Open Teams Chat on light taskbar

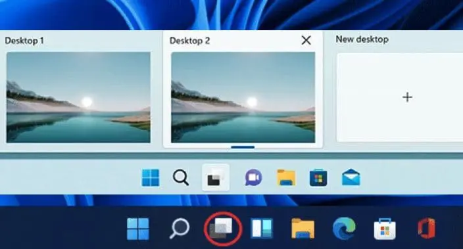tap(253, 177)
